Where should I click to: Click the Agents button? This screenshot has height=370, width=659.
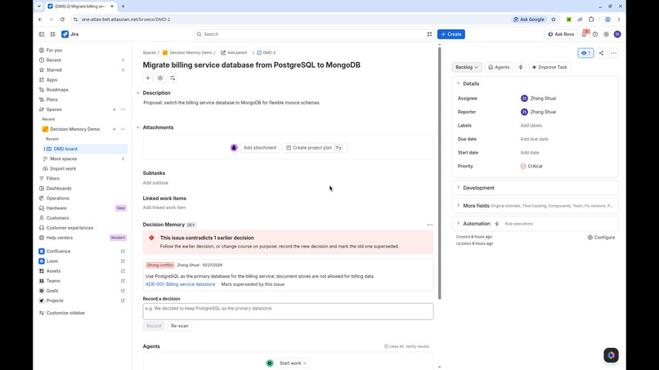499,67
